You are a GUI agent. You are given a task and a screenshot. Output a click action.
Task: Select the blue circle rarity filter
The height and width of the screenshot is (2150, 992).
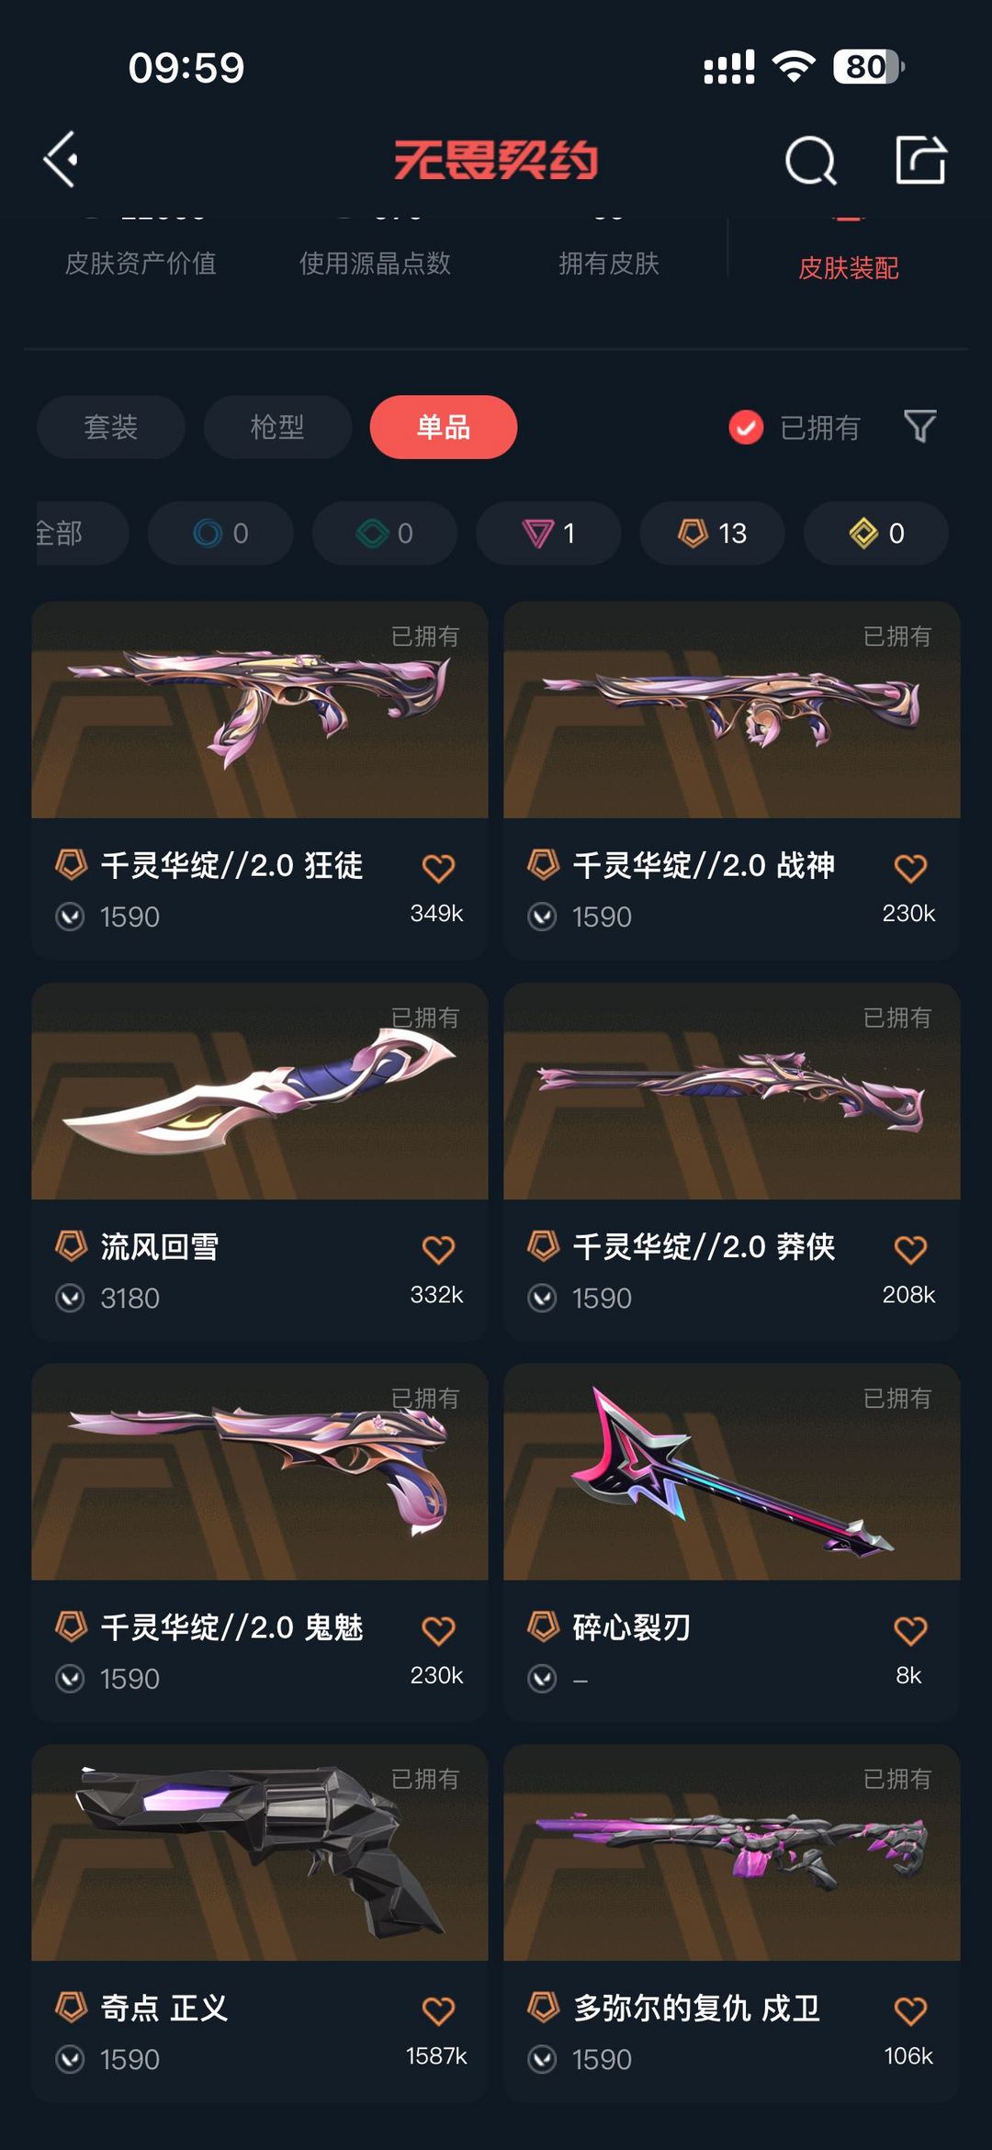(x=220, y=533)
